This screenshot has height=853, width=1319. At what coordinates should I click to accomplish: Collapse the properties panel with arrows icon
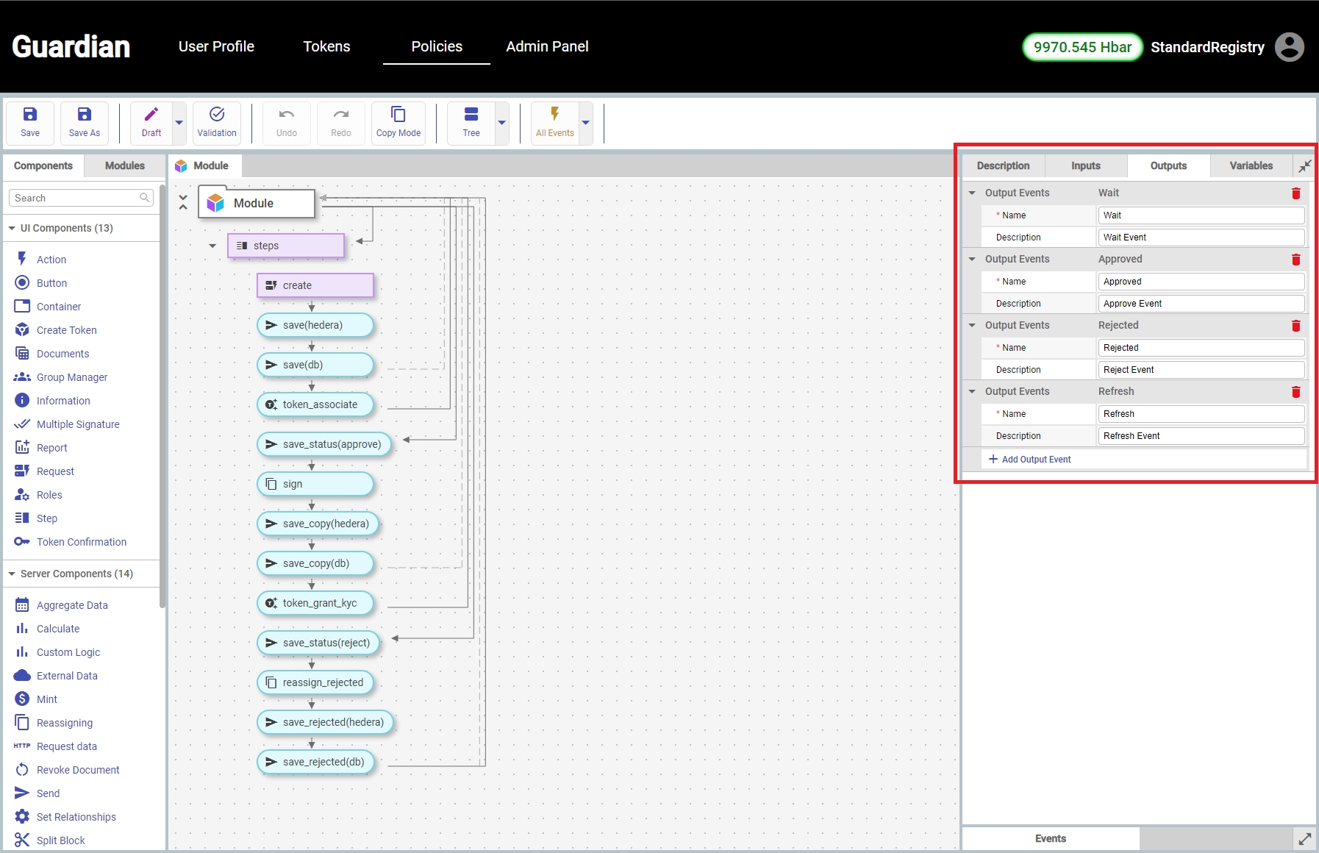tap(1304, 166)
